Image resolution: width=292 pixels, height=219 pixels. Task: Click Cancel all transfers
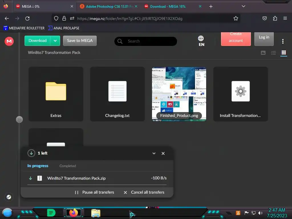click(144, 192)
